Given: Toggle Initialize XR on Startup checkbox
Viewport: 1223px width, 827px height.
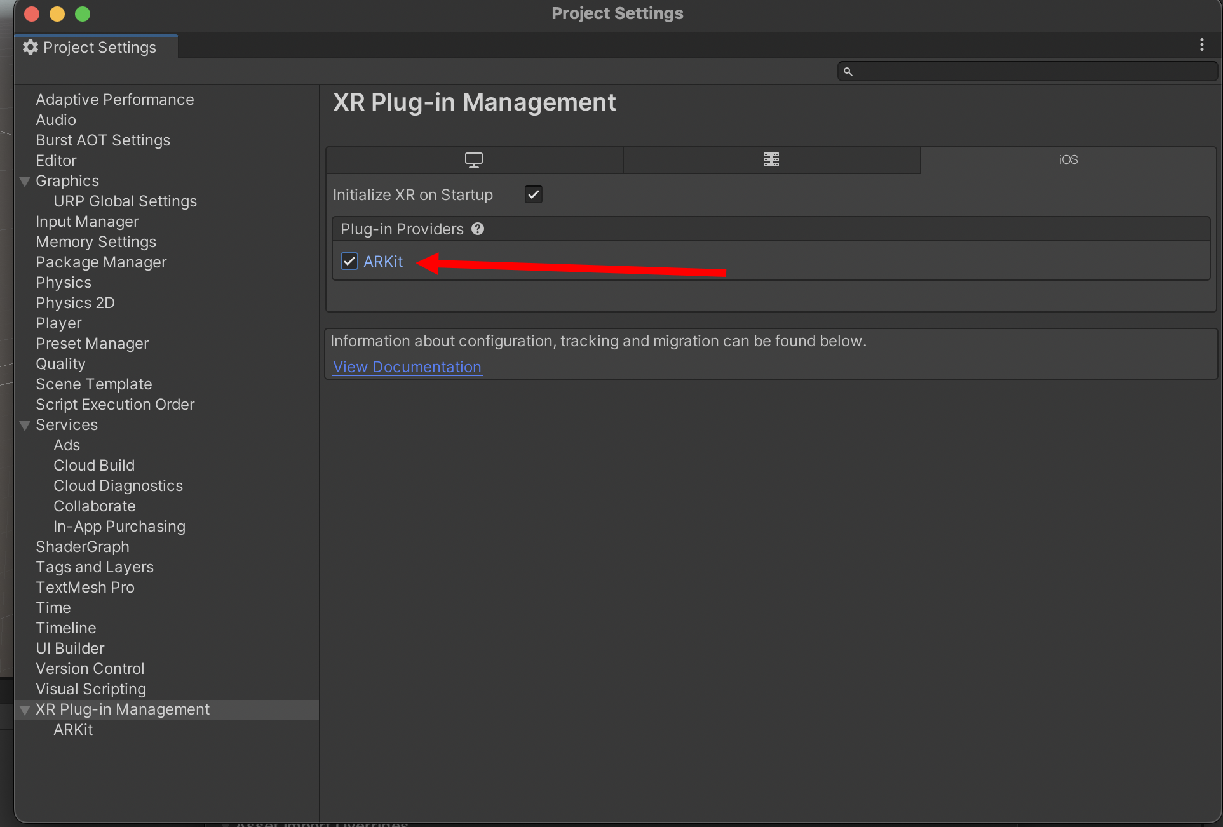Looking at the screenshot, I should [534, 194].
